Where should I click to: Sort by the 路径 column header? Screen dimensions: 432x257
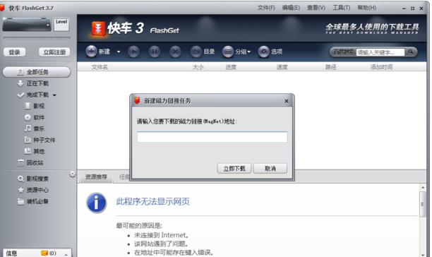(x=330, y=67)
